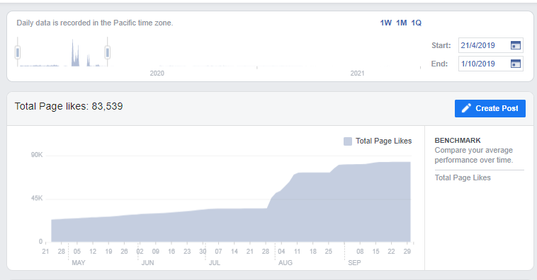The width and height of the screenshot is (537, 280).
Task: Click the tall spike in the overview timeline
Action: (72, 53)
